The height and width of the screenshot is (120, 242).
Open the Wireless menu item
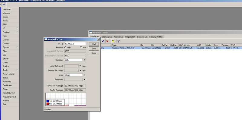(6, 13)
